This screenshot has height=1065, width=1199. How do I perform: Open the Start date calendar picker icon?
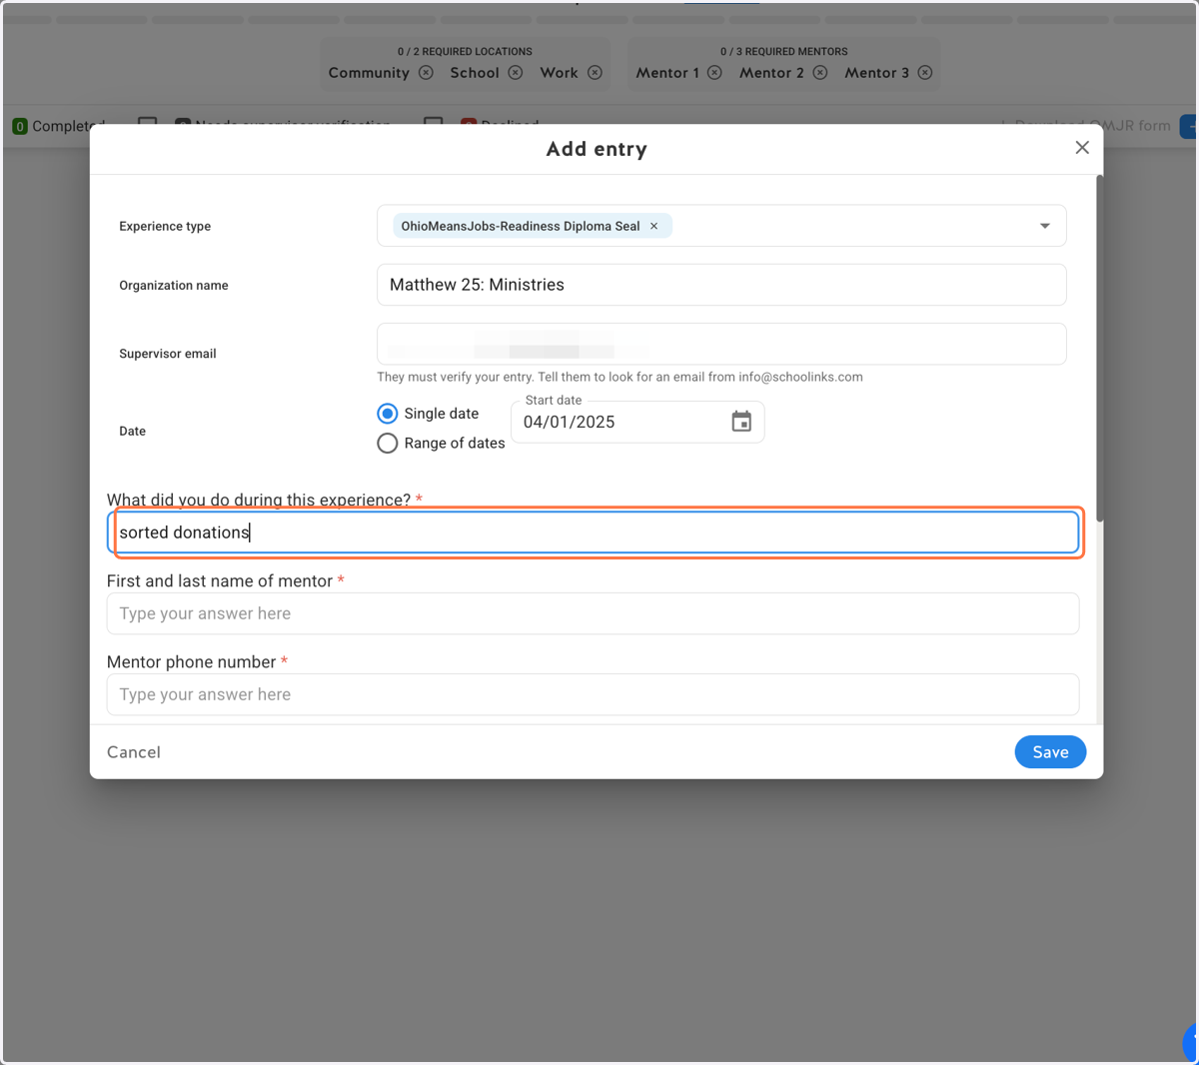tap(741, 422)
